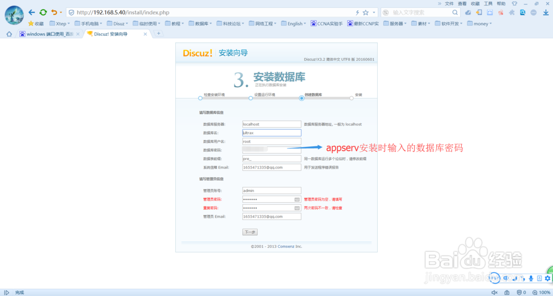Expand the English bookmark folder
The height and width of the screenshot is (296, 553).
click(294, 24)
